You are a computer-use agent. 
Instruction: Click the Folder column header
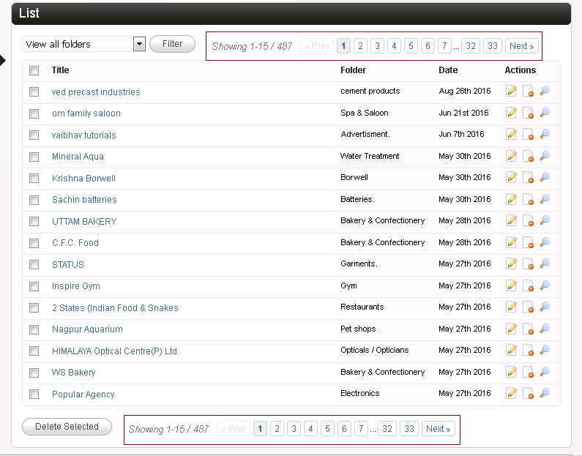[353, 70]
